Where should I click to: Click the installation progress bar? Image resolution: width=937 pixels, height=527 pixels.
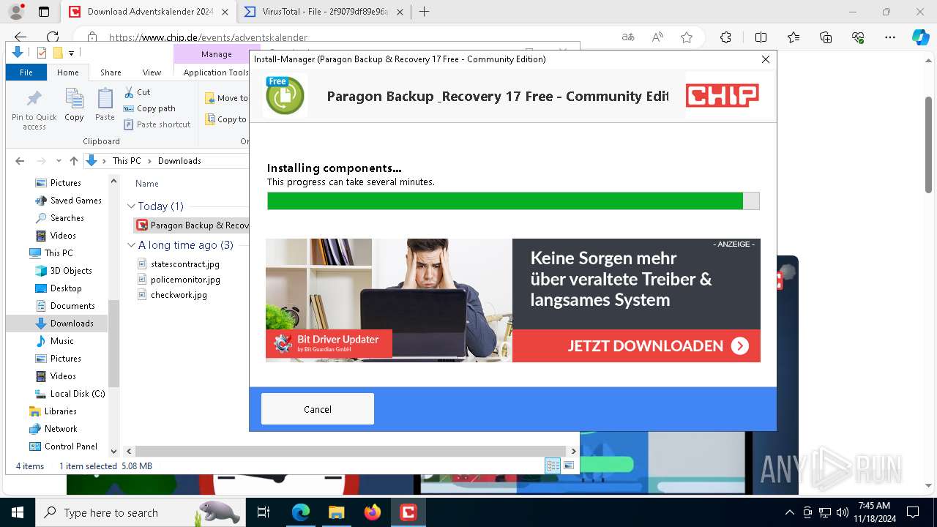pos(513,201)
